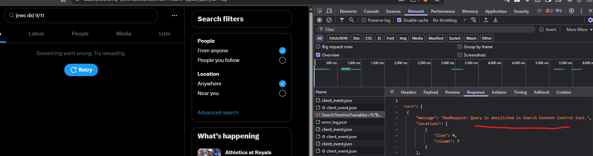
Task: Toggle the device toolbar icon
Action: [329, 11]
